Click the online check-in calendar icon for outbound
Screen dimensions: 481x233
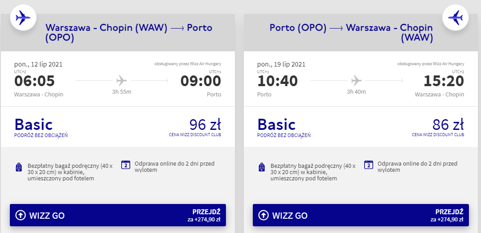tap(126, 164)
